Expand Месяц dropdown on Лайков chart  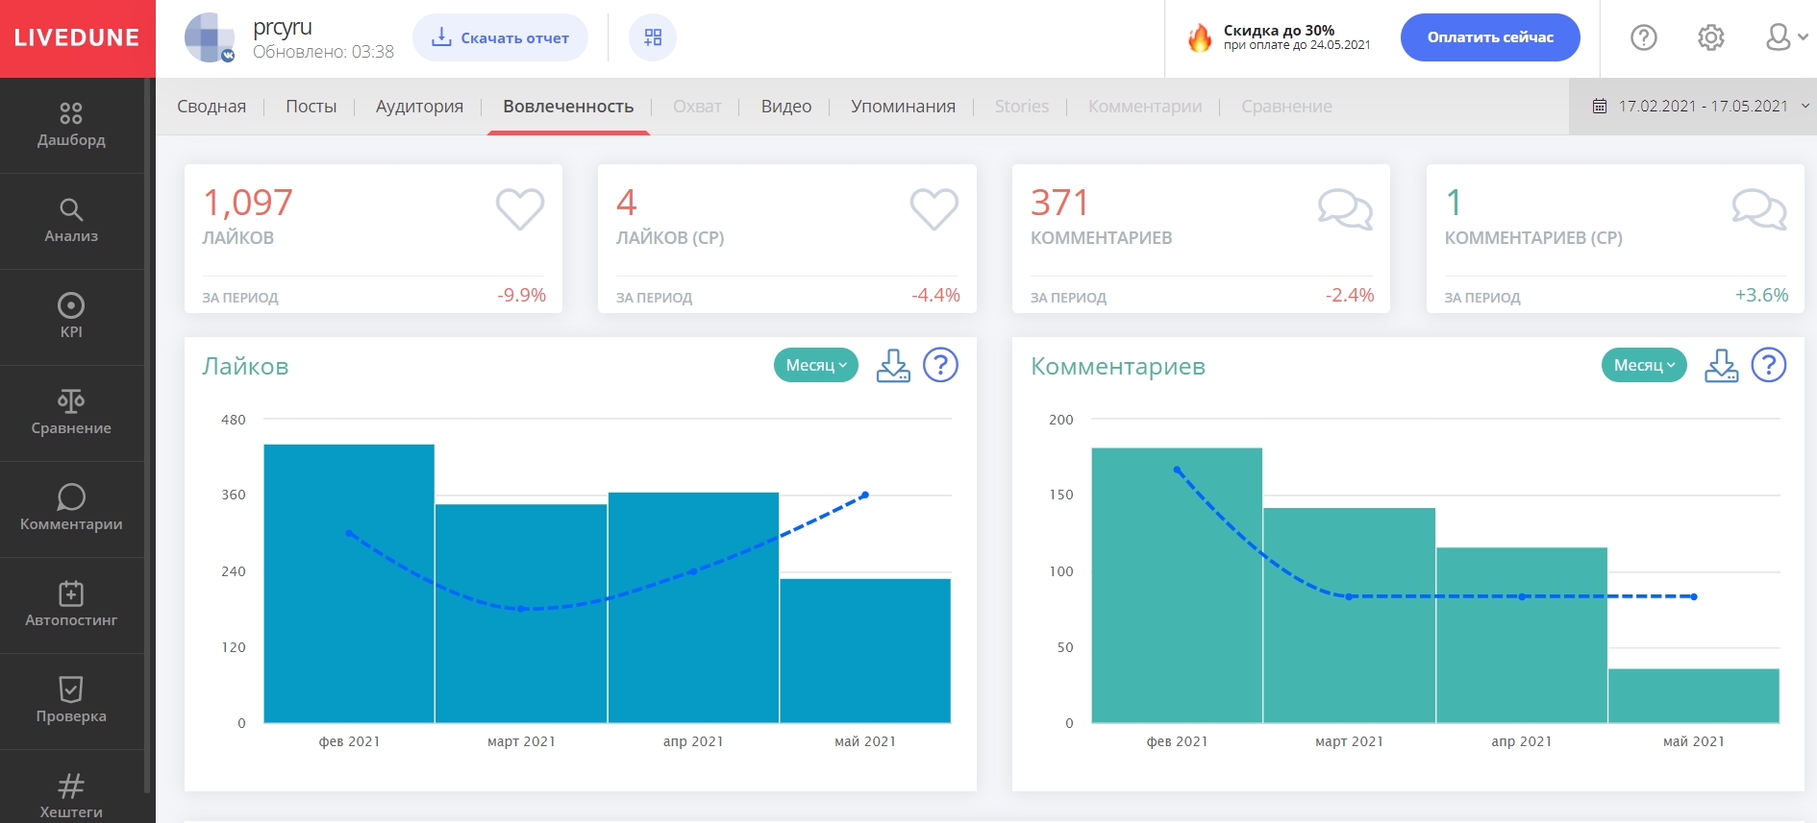coord(815,365)
